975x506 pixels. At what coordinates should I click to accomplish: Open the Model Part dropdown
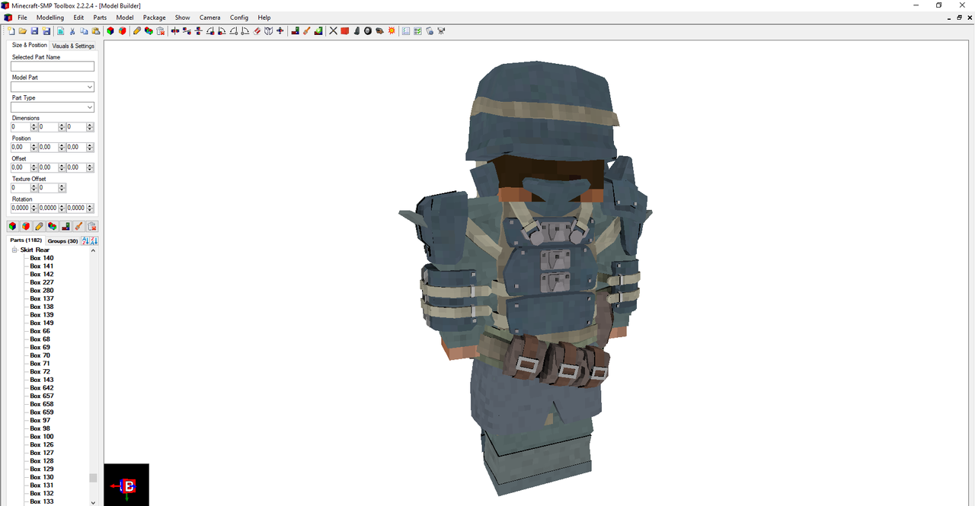pos(90,87)
